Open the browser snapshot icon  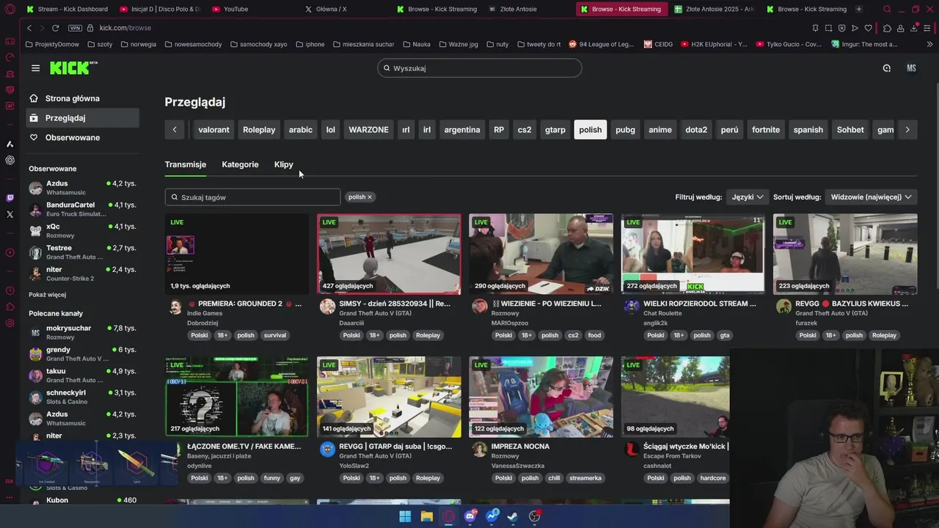tap(828, 28)
